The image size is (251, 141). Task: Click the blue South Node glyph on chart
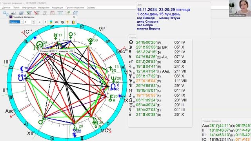pyautogui.click(x=21, y=78)
